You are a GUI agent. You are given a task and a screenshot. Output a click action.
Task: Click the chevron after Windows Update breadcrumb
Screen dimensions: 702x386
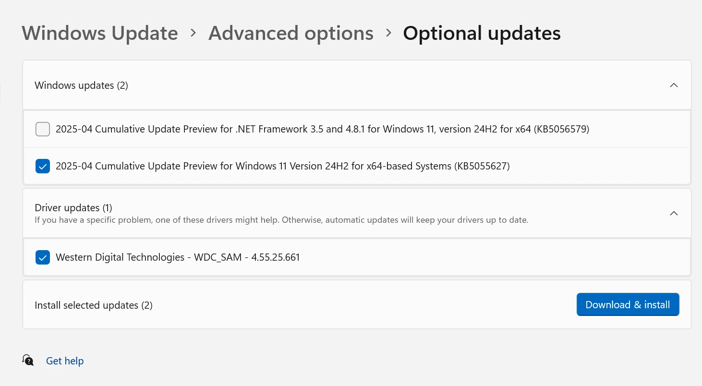point(193,33)
